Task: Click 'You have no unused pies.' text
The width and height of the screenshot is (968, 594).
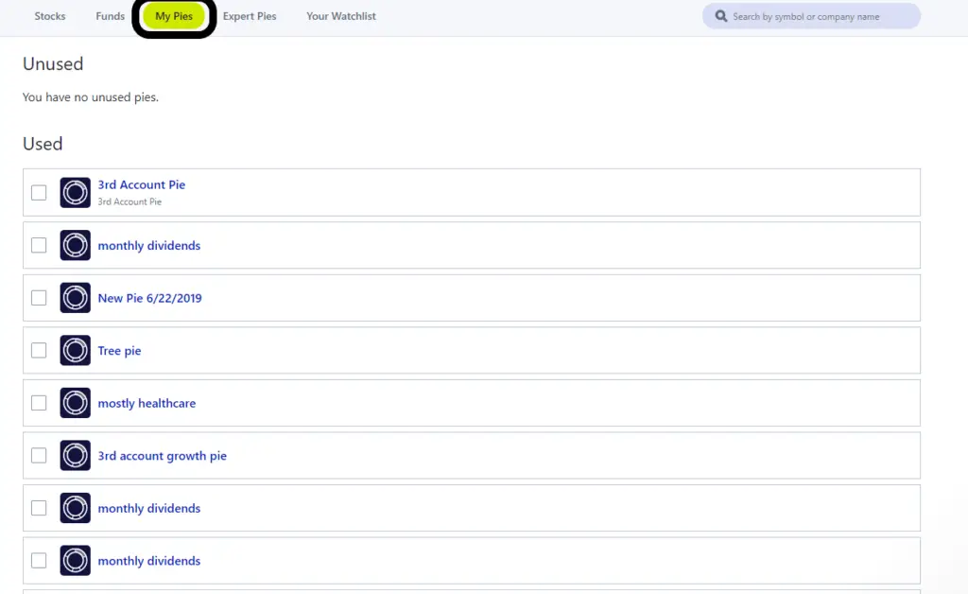Action: [x=90, y=97]
